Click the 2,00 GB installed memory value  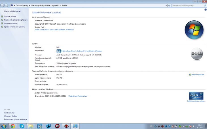[67, 58]
